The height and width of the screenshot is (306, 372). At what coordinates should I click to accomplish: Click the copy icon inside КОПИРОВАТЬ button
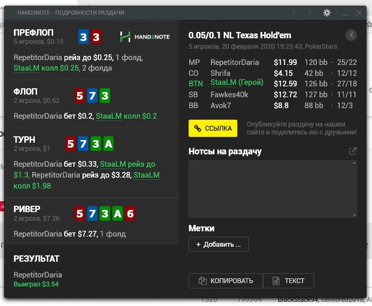tap(202, 281)
